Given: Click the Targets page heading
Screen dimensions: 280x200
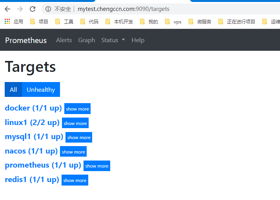Looking at the screenshot, I should pyautogui.click(x=30, y=67).
